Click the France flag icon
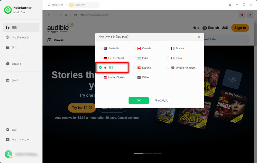The image size is (257, 163). (x=173, y=48)
